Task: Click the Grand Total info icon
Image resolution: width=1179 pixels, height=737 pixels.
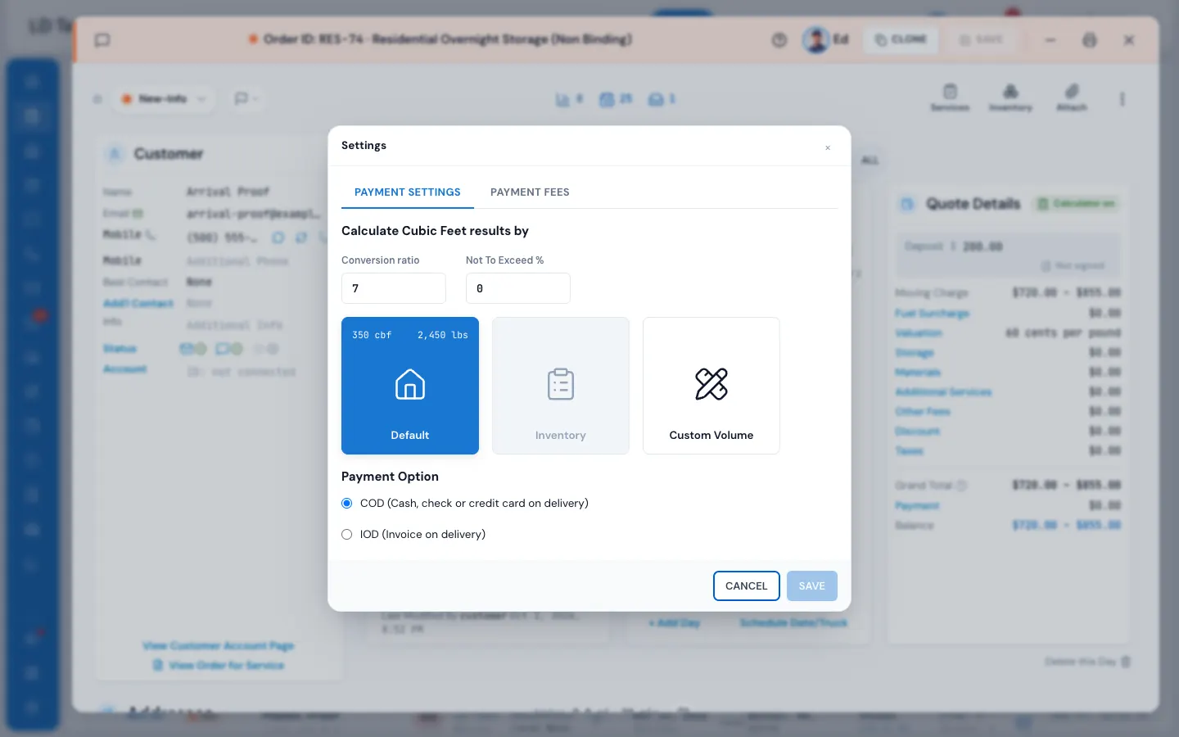Action: pos(962,486)
